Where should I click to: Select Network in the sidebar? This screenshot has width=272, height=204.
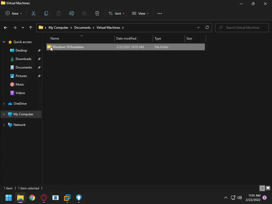(19, 125)
